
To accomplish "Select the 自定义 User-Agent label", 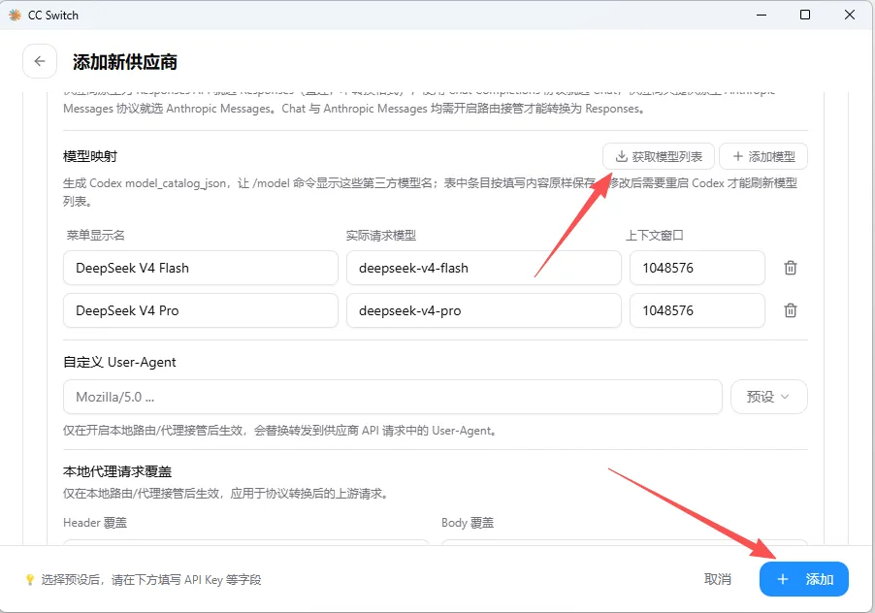I will click(x=119, y=362).
